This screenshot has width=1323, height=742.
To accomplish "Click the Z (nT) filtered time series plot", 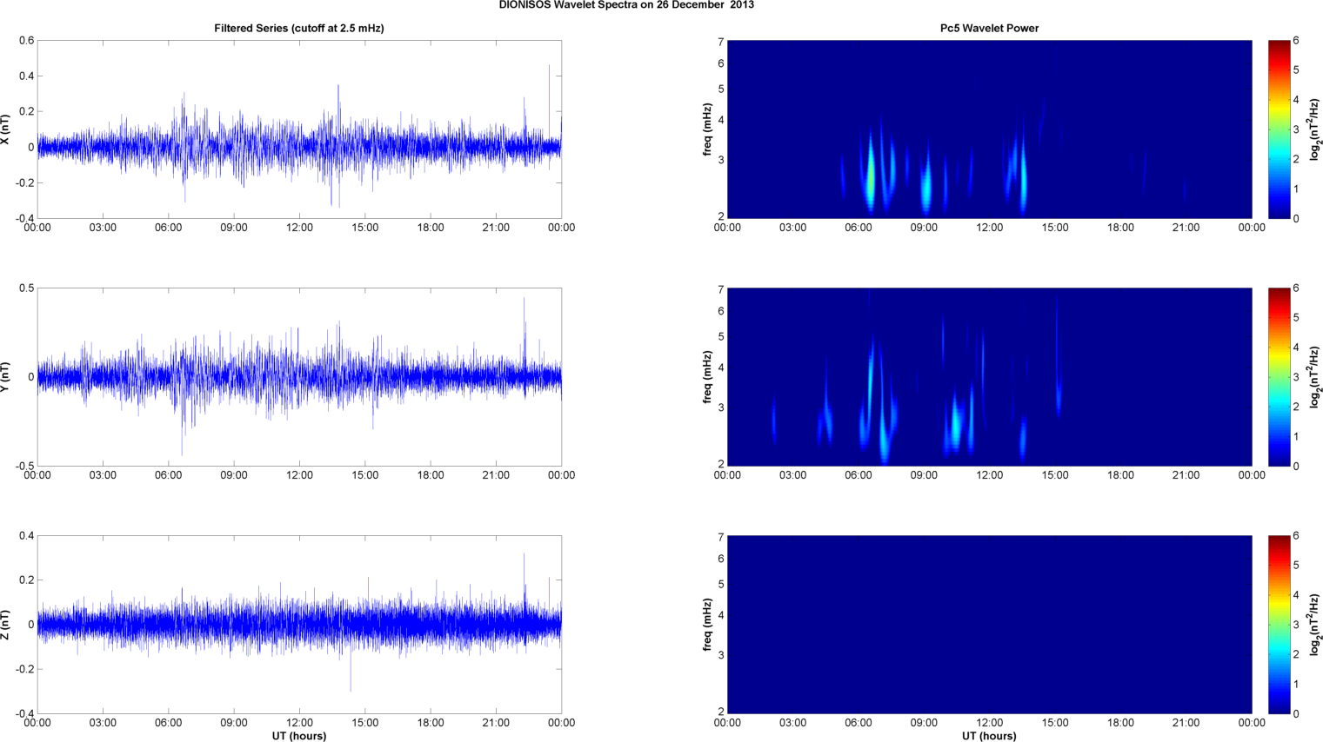I will click(299, 625).
